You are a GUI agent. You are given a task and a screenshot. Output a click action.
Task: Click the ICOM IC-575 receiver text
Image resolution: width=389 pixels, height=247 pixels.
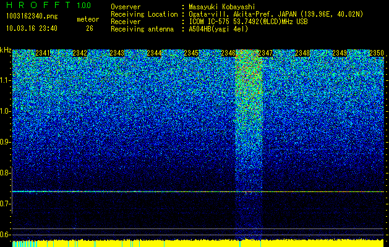click(248, 22)
